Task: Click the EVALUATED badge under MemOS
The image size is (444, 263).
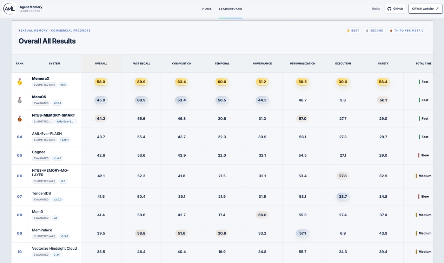Action: click(41, 103)
